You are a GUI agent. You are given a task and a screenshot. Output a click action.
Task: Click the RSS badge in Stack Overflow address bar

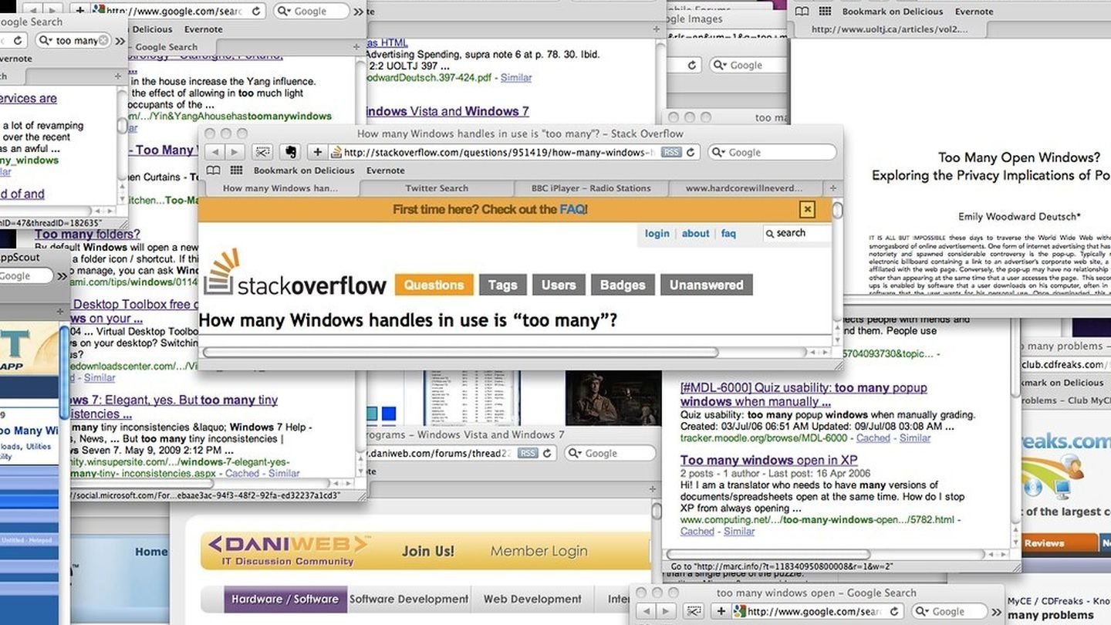coord(671,153)
